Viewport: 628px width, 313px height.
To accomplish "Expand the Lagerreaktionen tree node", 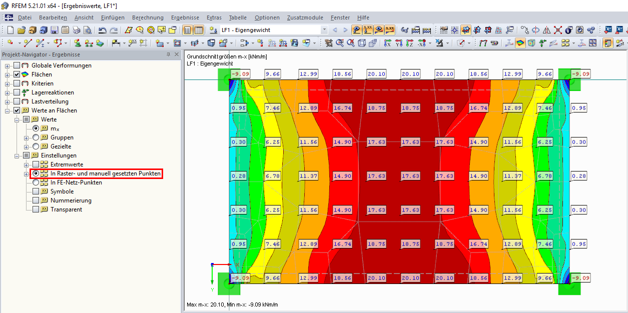I will coord(8,92).
